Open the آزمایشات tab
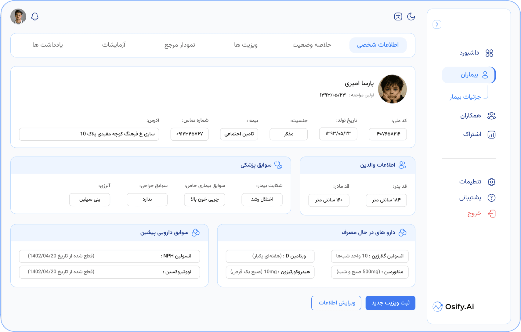This screenshot has width=521, height=332. (x=114, y=45)
